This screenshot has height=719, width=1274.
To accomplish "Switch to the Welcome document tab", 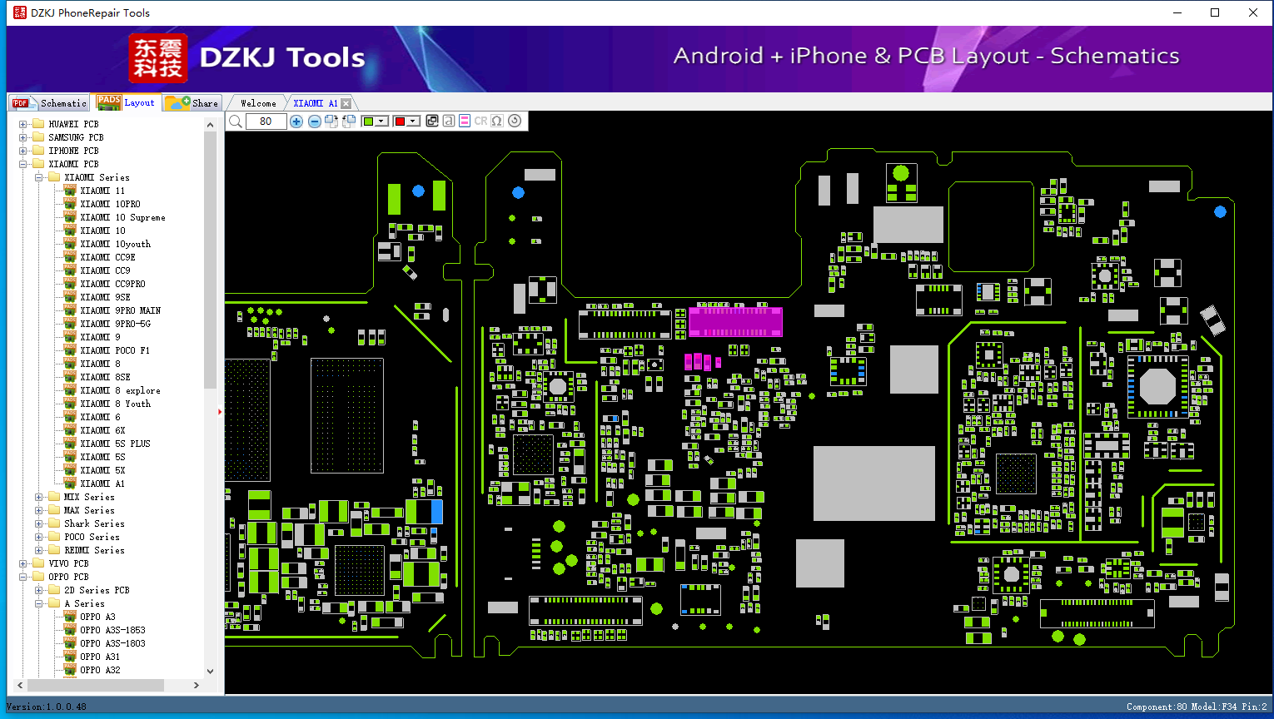I will click(x=258, y=103).
